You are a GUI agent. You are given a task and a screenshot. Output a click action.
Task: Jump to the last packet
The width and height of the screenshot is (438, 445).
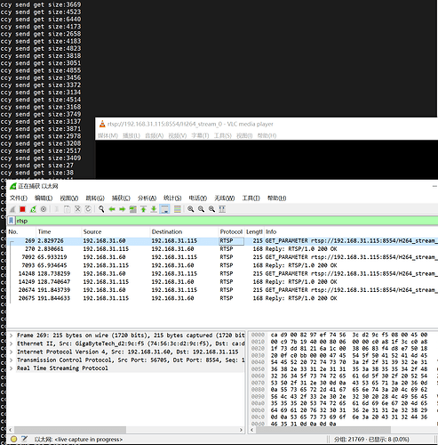pos(154,209)
